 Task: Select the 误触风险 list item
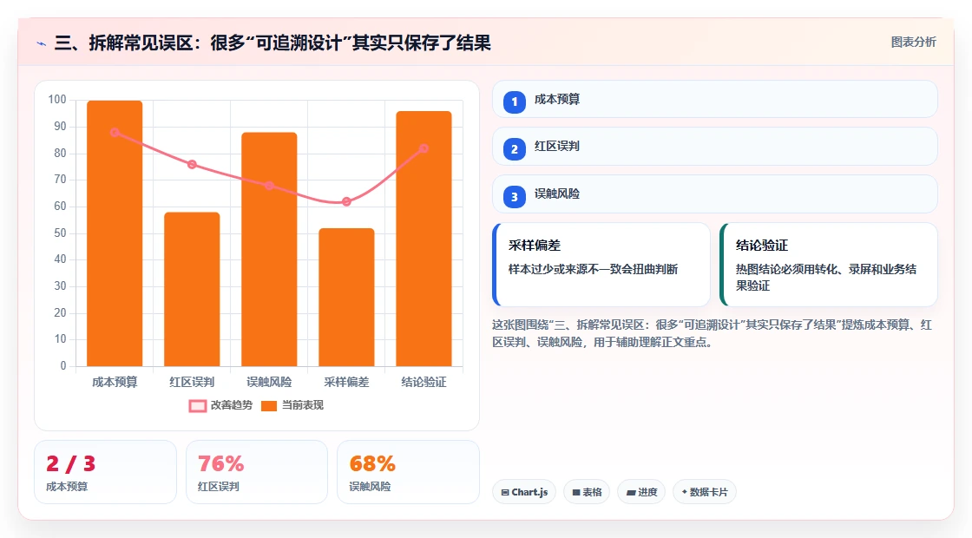715,194
